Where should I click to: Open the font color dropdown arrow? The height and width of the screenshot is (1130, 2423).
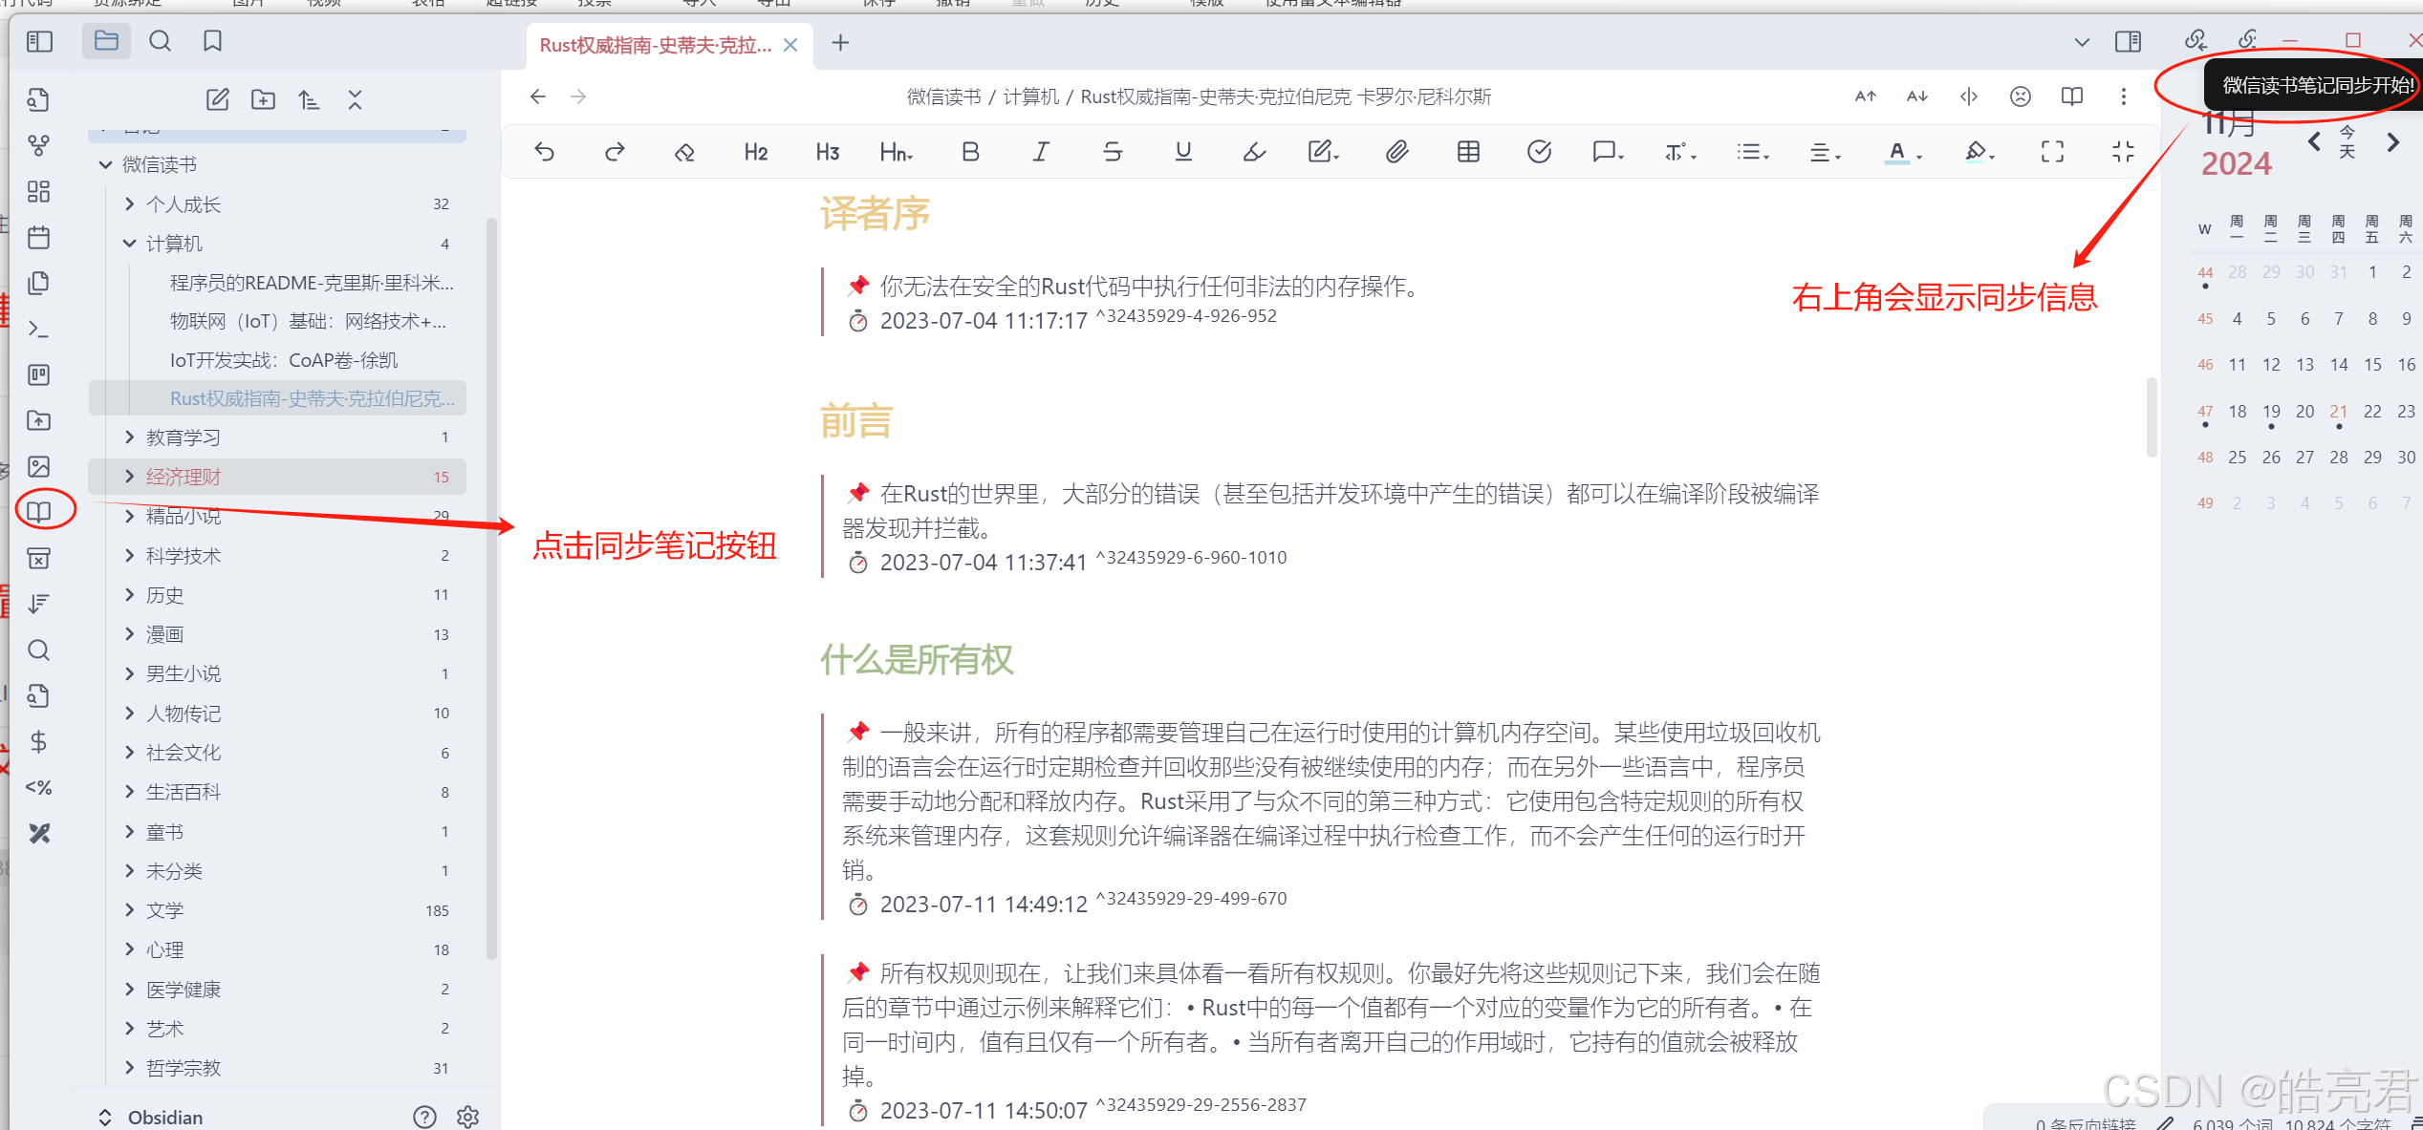point(1919,156)
